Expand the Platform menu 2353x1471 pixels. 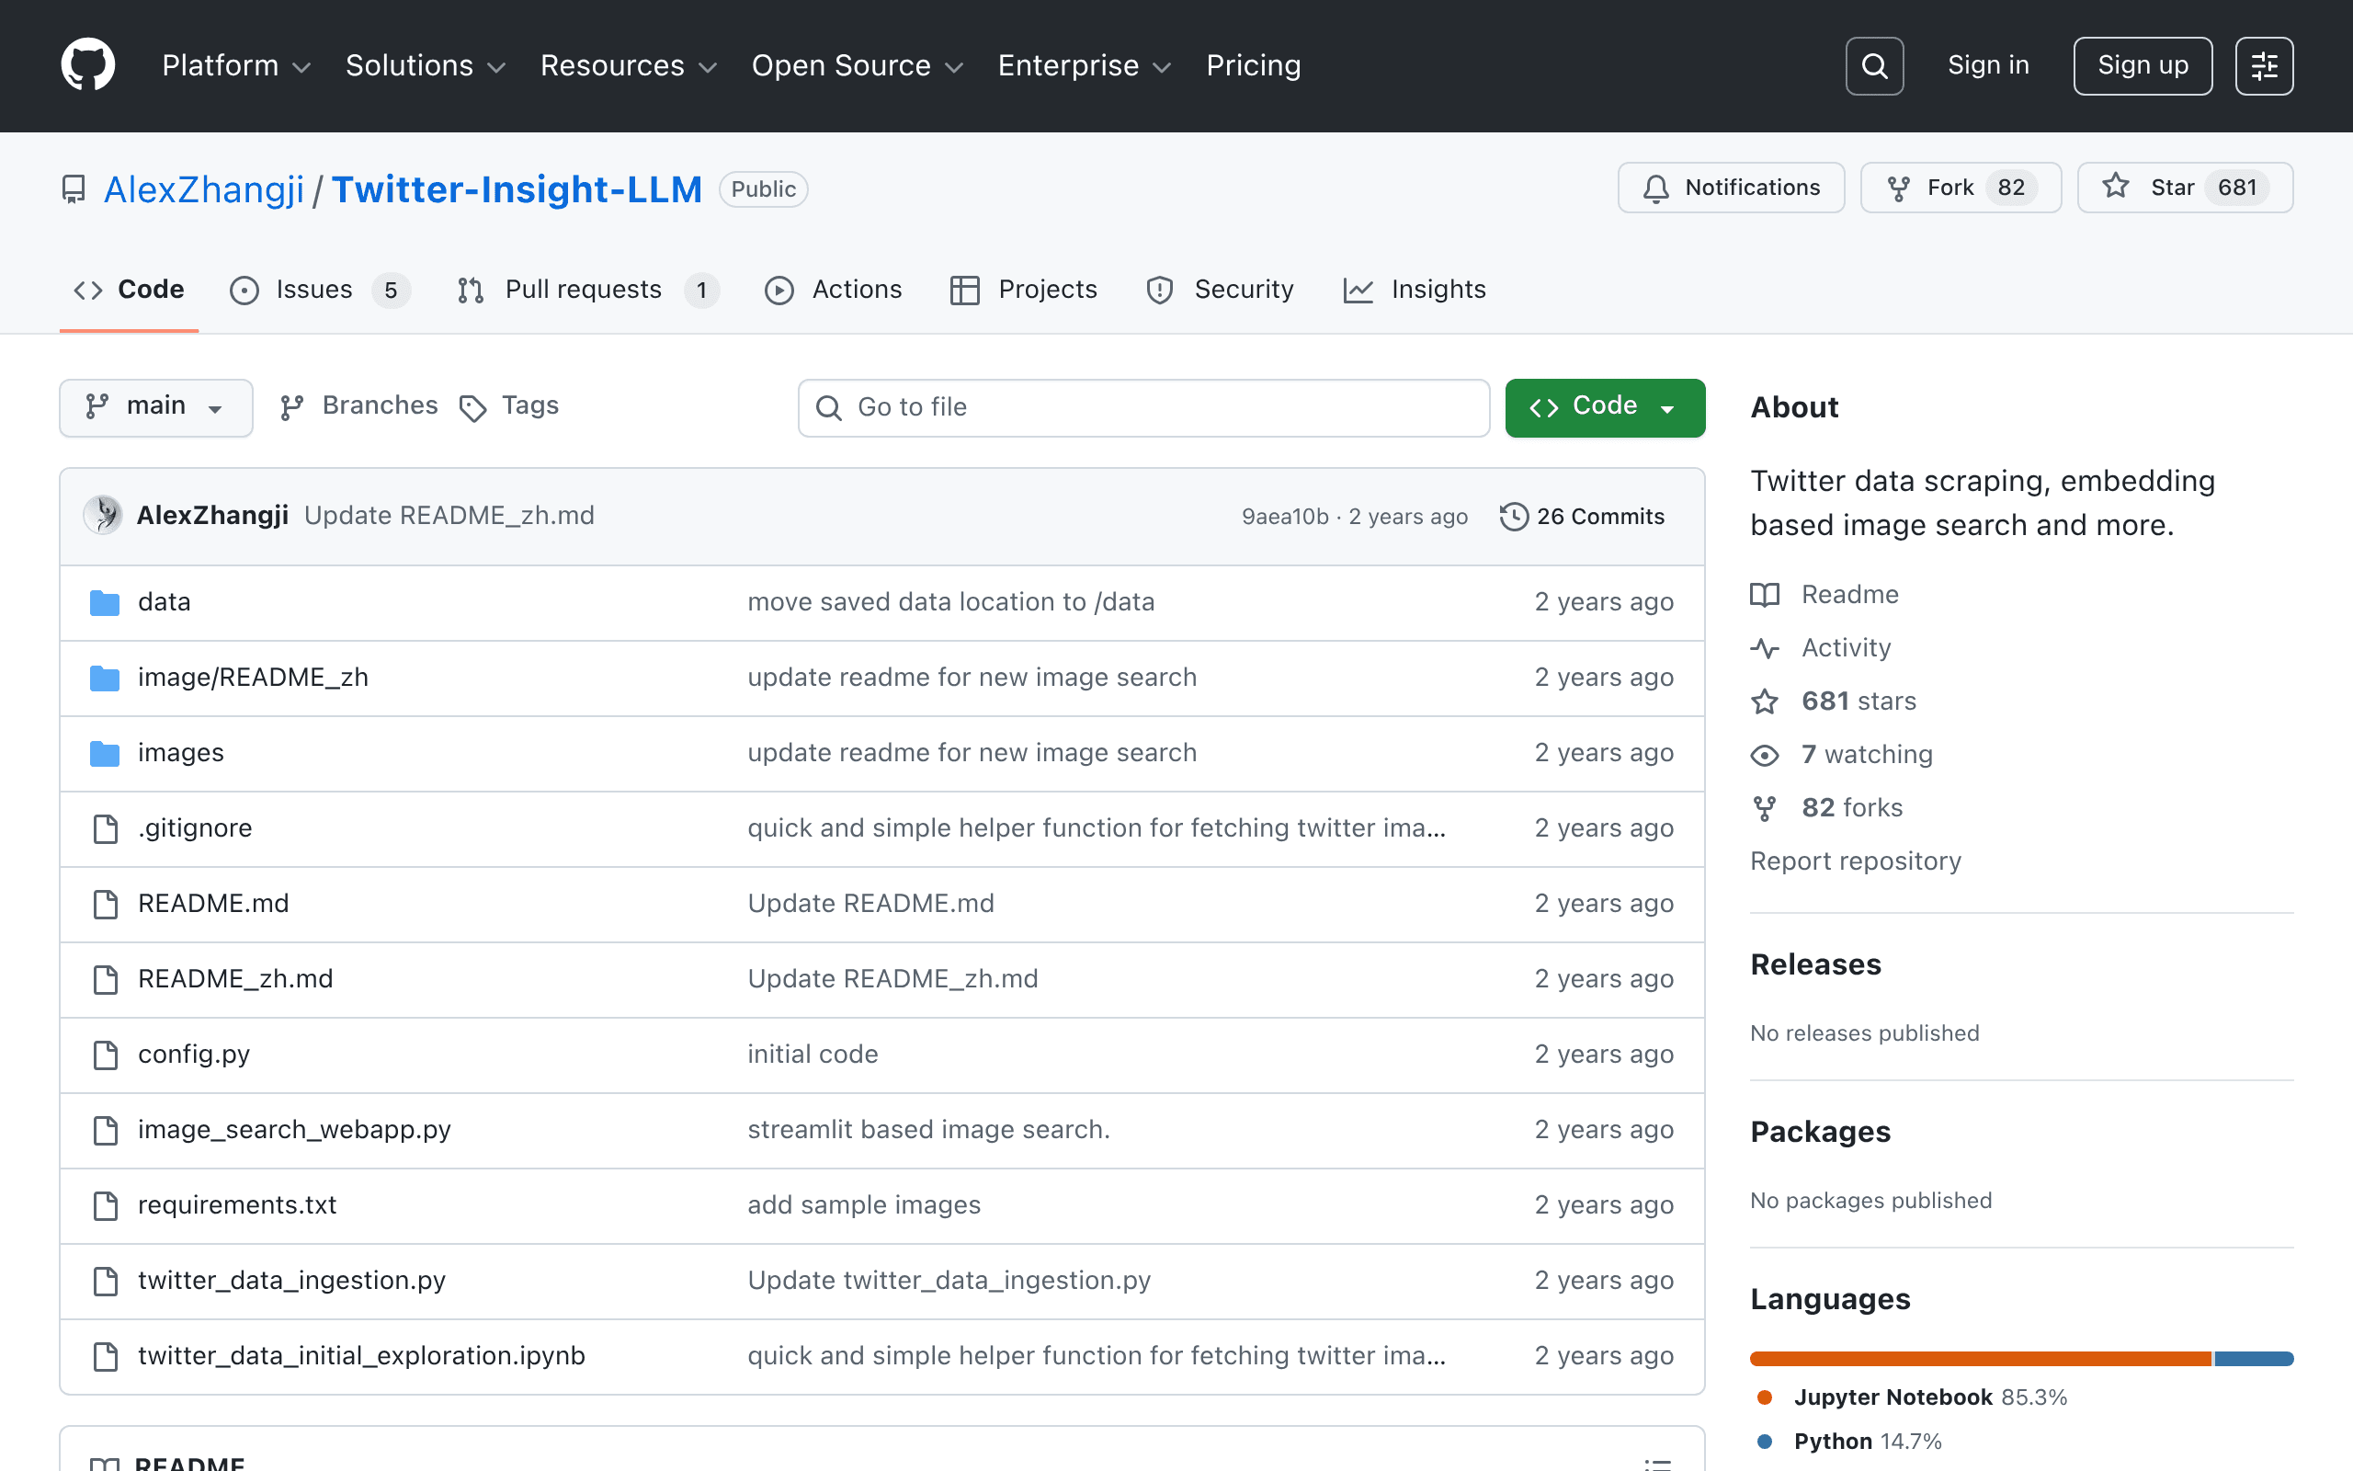(x=236, y=65)
